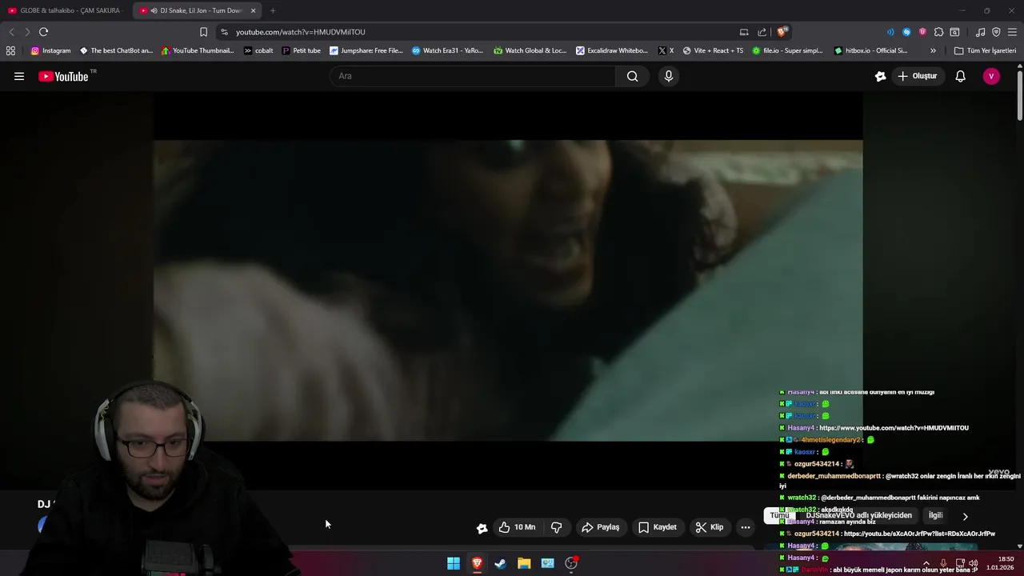Open the Instagram bookmark
Image resolution: width=1024 pixels, height=576 pixels.
click(50, 50)
